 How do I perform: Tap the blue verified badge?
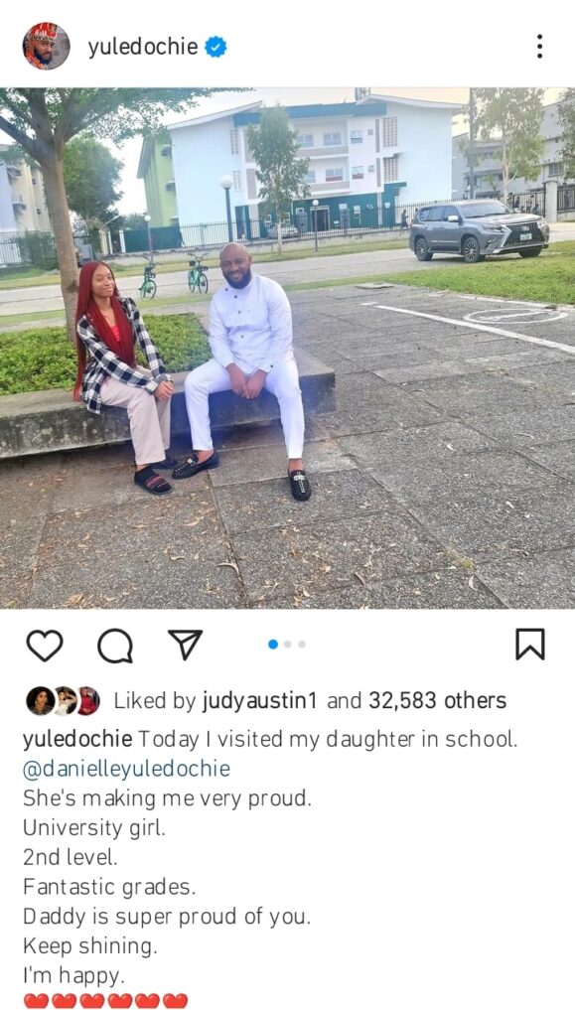click(x=216, y=47)
